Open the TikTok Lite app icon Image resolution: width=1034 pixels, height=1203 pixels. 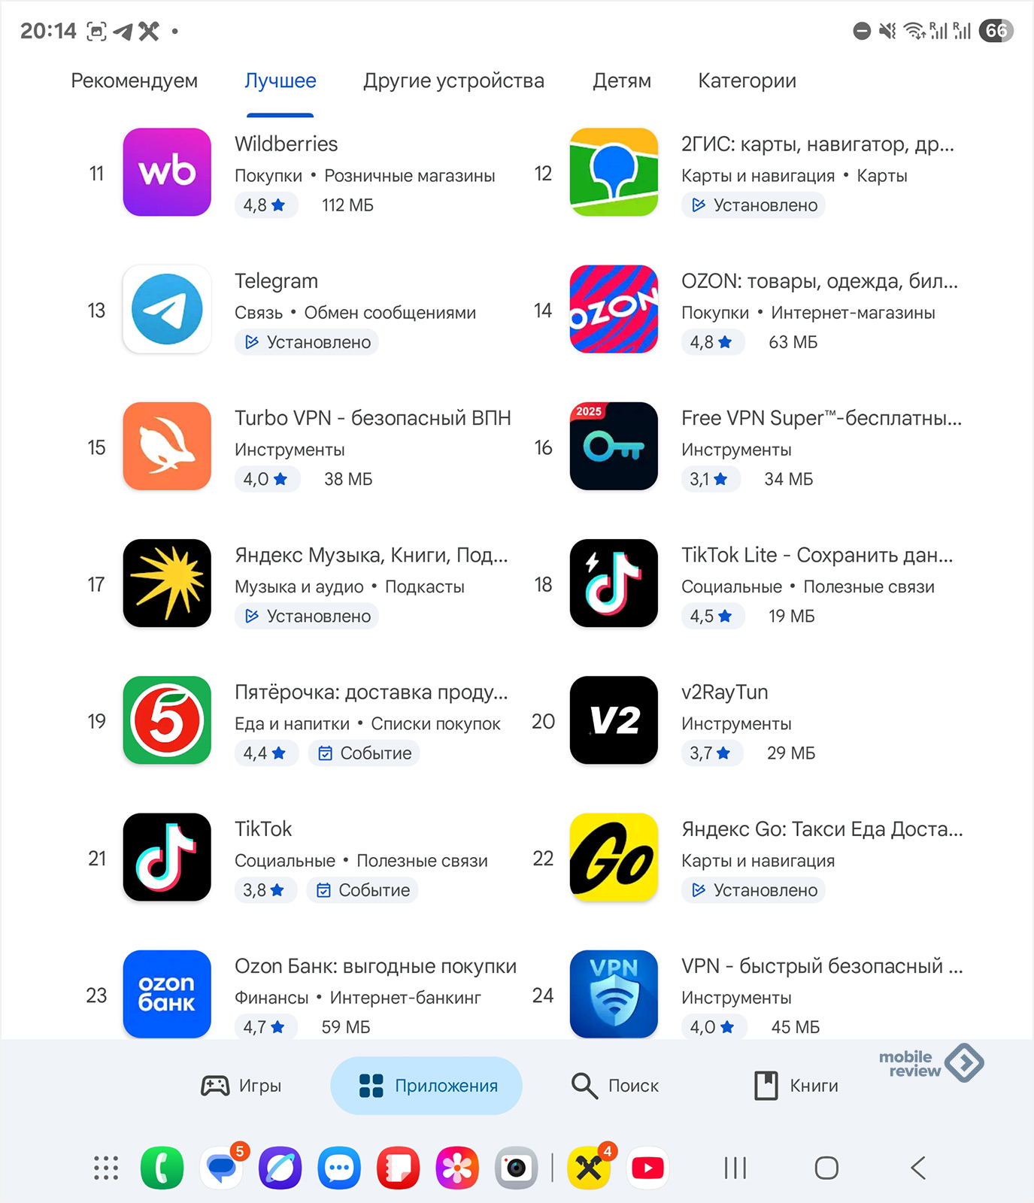614,583
